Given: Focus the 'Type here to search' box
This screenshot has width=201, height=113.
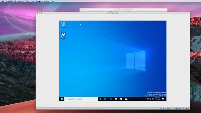Looking at the screenshot, I should point(81,99).
